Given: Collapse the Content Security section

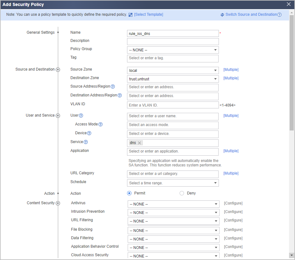Looking at the screenshot, I should click(x=58, y=203).
